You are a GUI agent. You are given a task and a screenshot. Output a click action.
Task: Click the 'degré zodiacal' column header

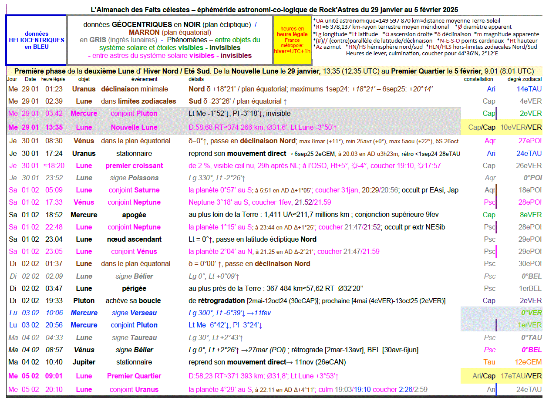[525, 79]
